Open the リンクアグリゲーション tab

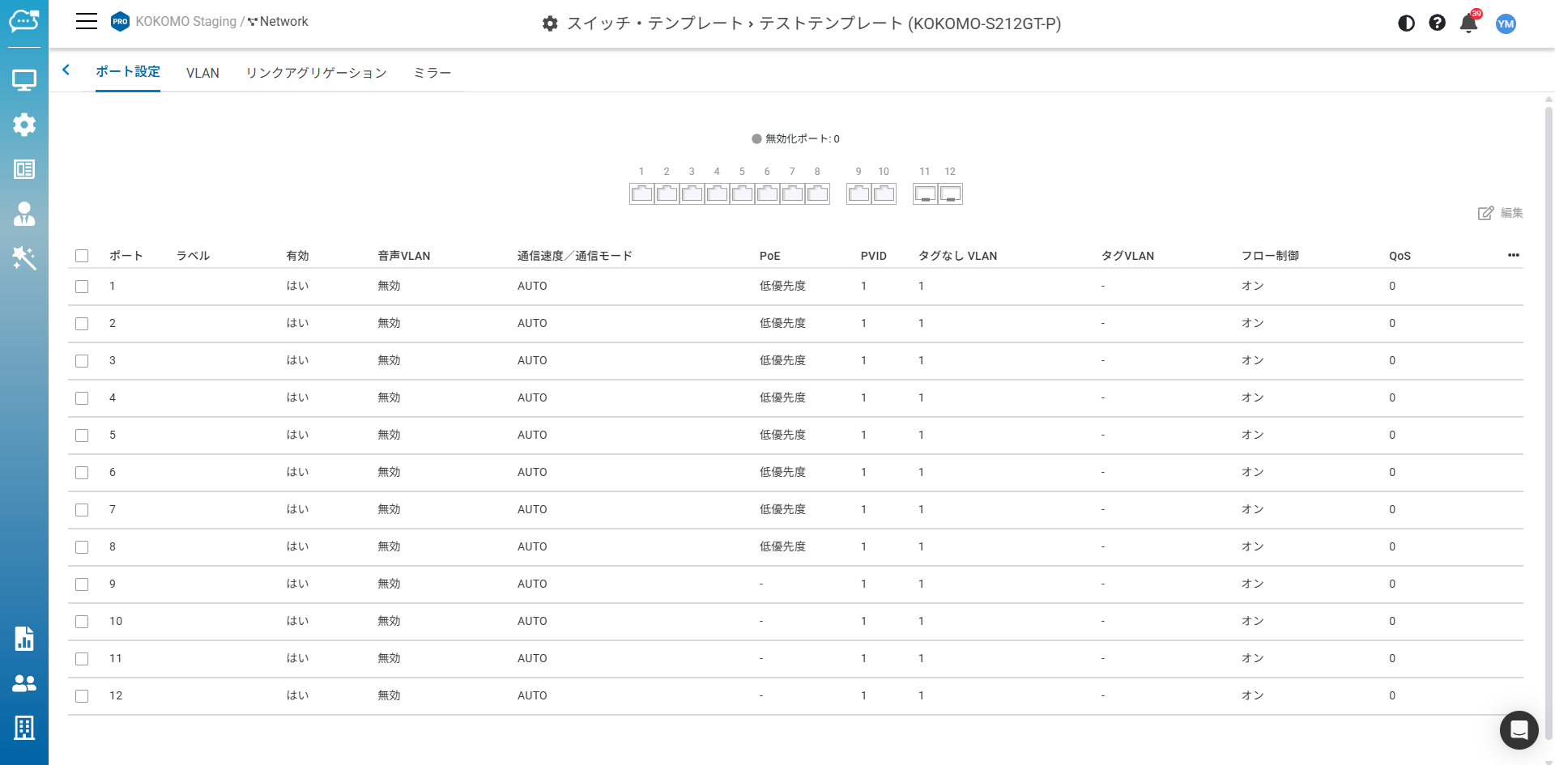316,73
